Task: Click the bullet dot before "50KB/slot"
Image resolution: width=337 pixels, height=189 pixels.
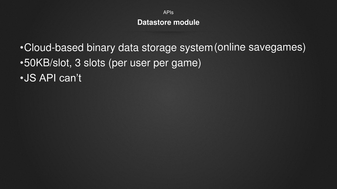Action: [x=21, y=63]
